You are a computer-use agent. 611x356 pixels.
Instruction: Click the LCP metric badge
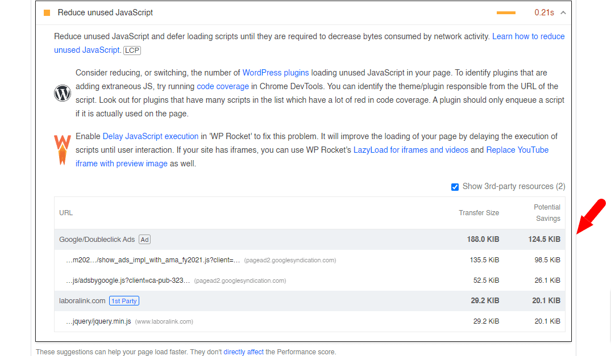132,50
